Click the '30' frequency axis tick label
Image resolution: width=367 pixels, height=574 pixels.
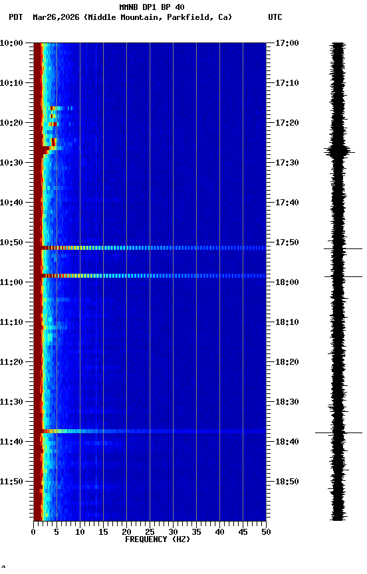173,532
